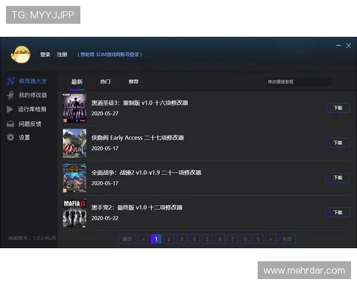This screenshot has height=285, width=357.
Task: Click the date 2020-05-22
Action: click(105, 218)
